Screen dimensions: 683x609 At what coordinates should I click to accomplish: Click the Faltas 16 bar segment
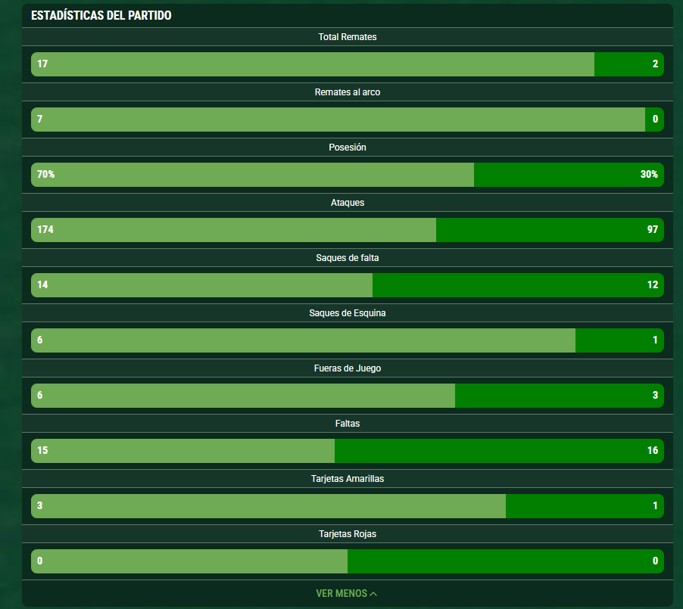499,451
